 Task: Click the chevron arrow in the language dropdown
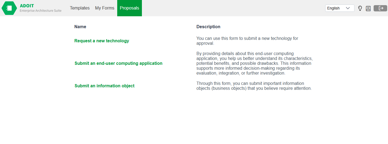(348, 8)
